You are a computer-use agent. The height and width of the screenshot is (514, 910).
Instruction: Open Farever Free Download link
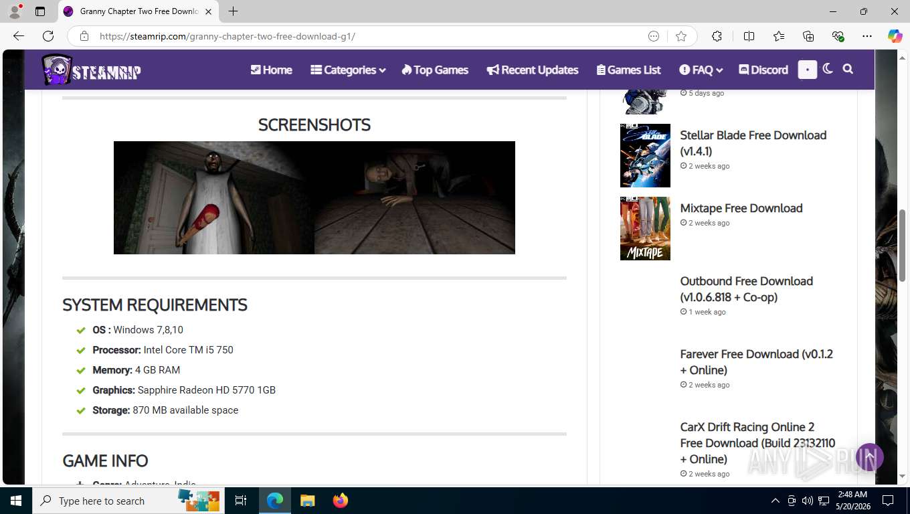coord(757,362)
